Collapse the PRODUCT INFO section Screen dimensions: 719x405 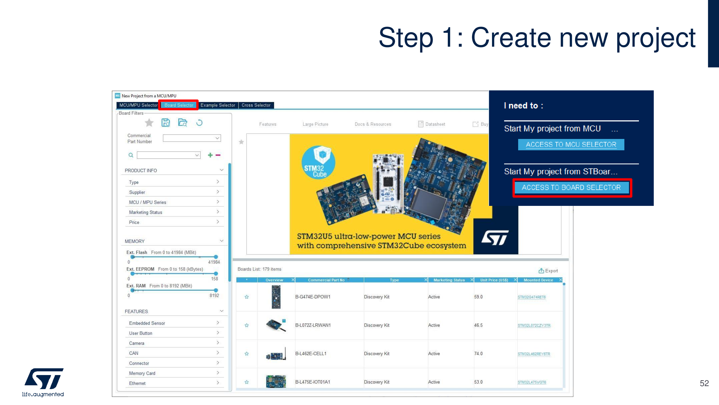point(221,170)
